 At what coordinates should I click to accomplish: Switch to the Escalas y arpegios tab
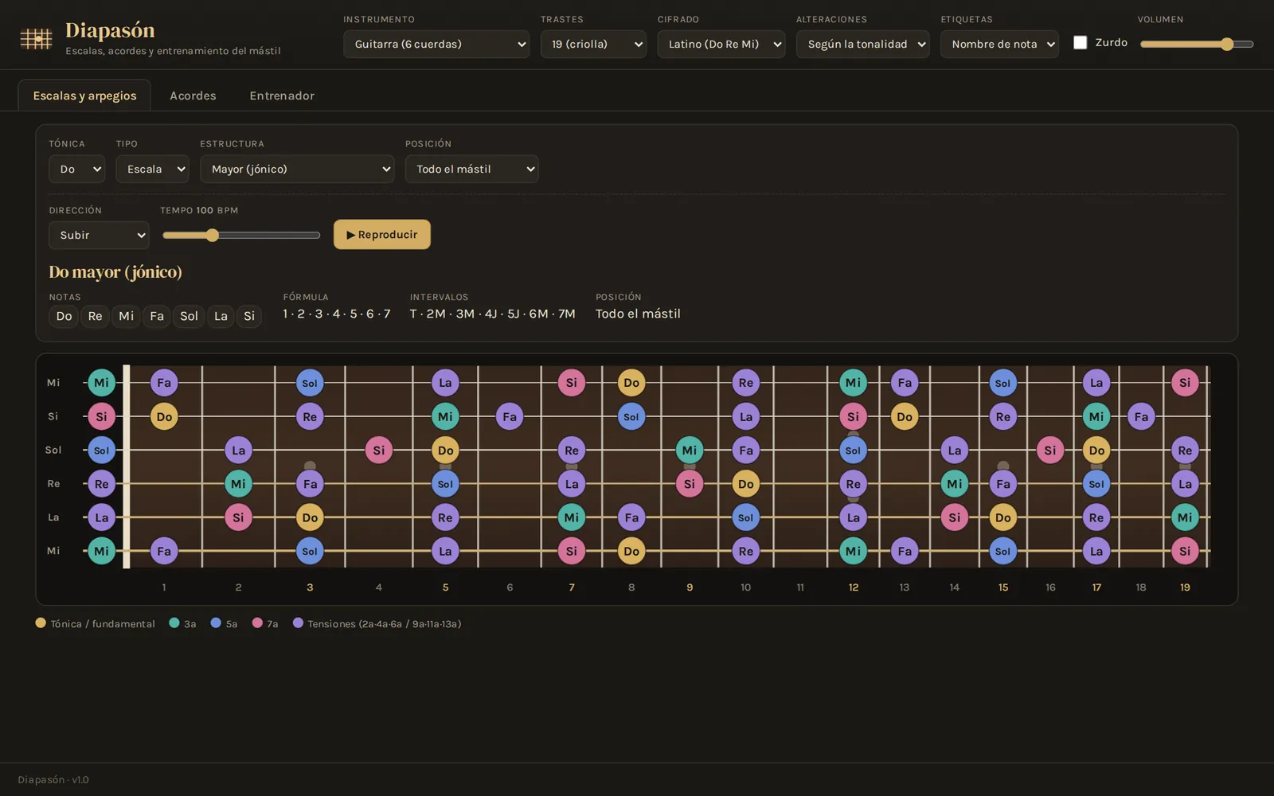pos(84,96)
